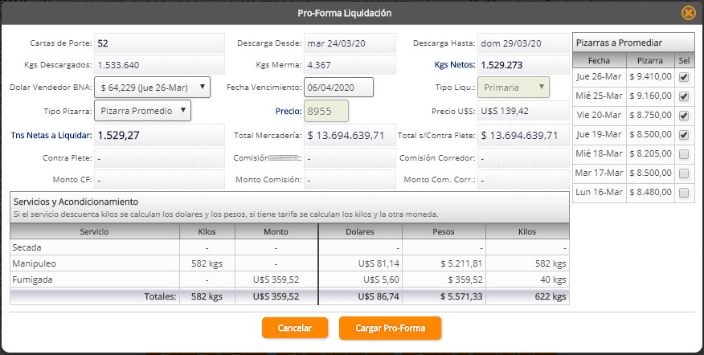Close the Pro-Forma Liquidación dialog
704x355 pixels.
click(688, 13)
